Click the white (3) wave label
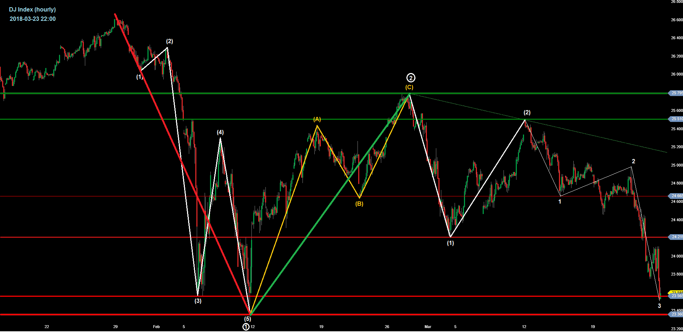The image size is (683, 332). (x=198, y=301)
